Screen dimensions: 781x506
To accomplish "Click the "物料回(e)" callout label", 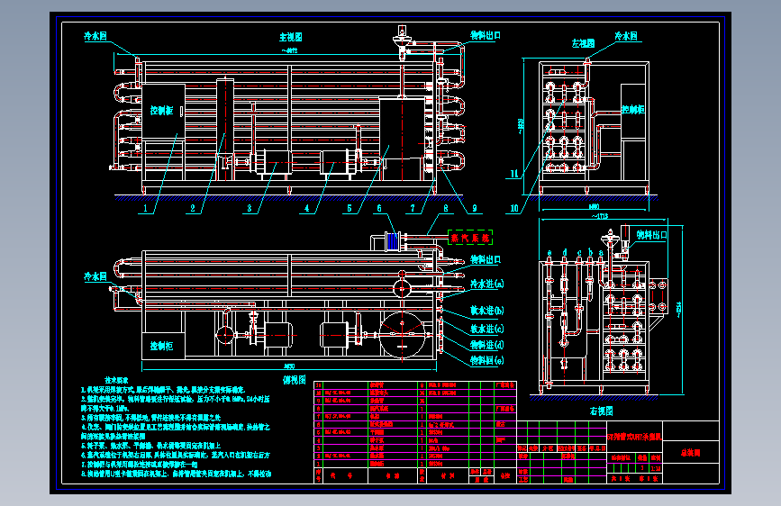I will (x=487, y=360).
